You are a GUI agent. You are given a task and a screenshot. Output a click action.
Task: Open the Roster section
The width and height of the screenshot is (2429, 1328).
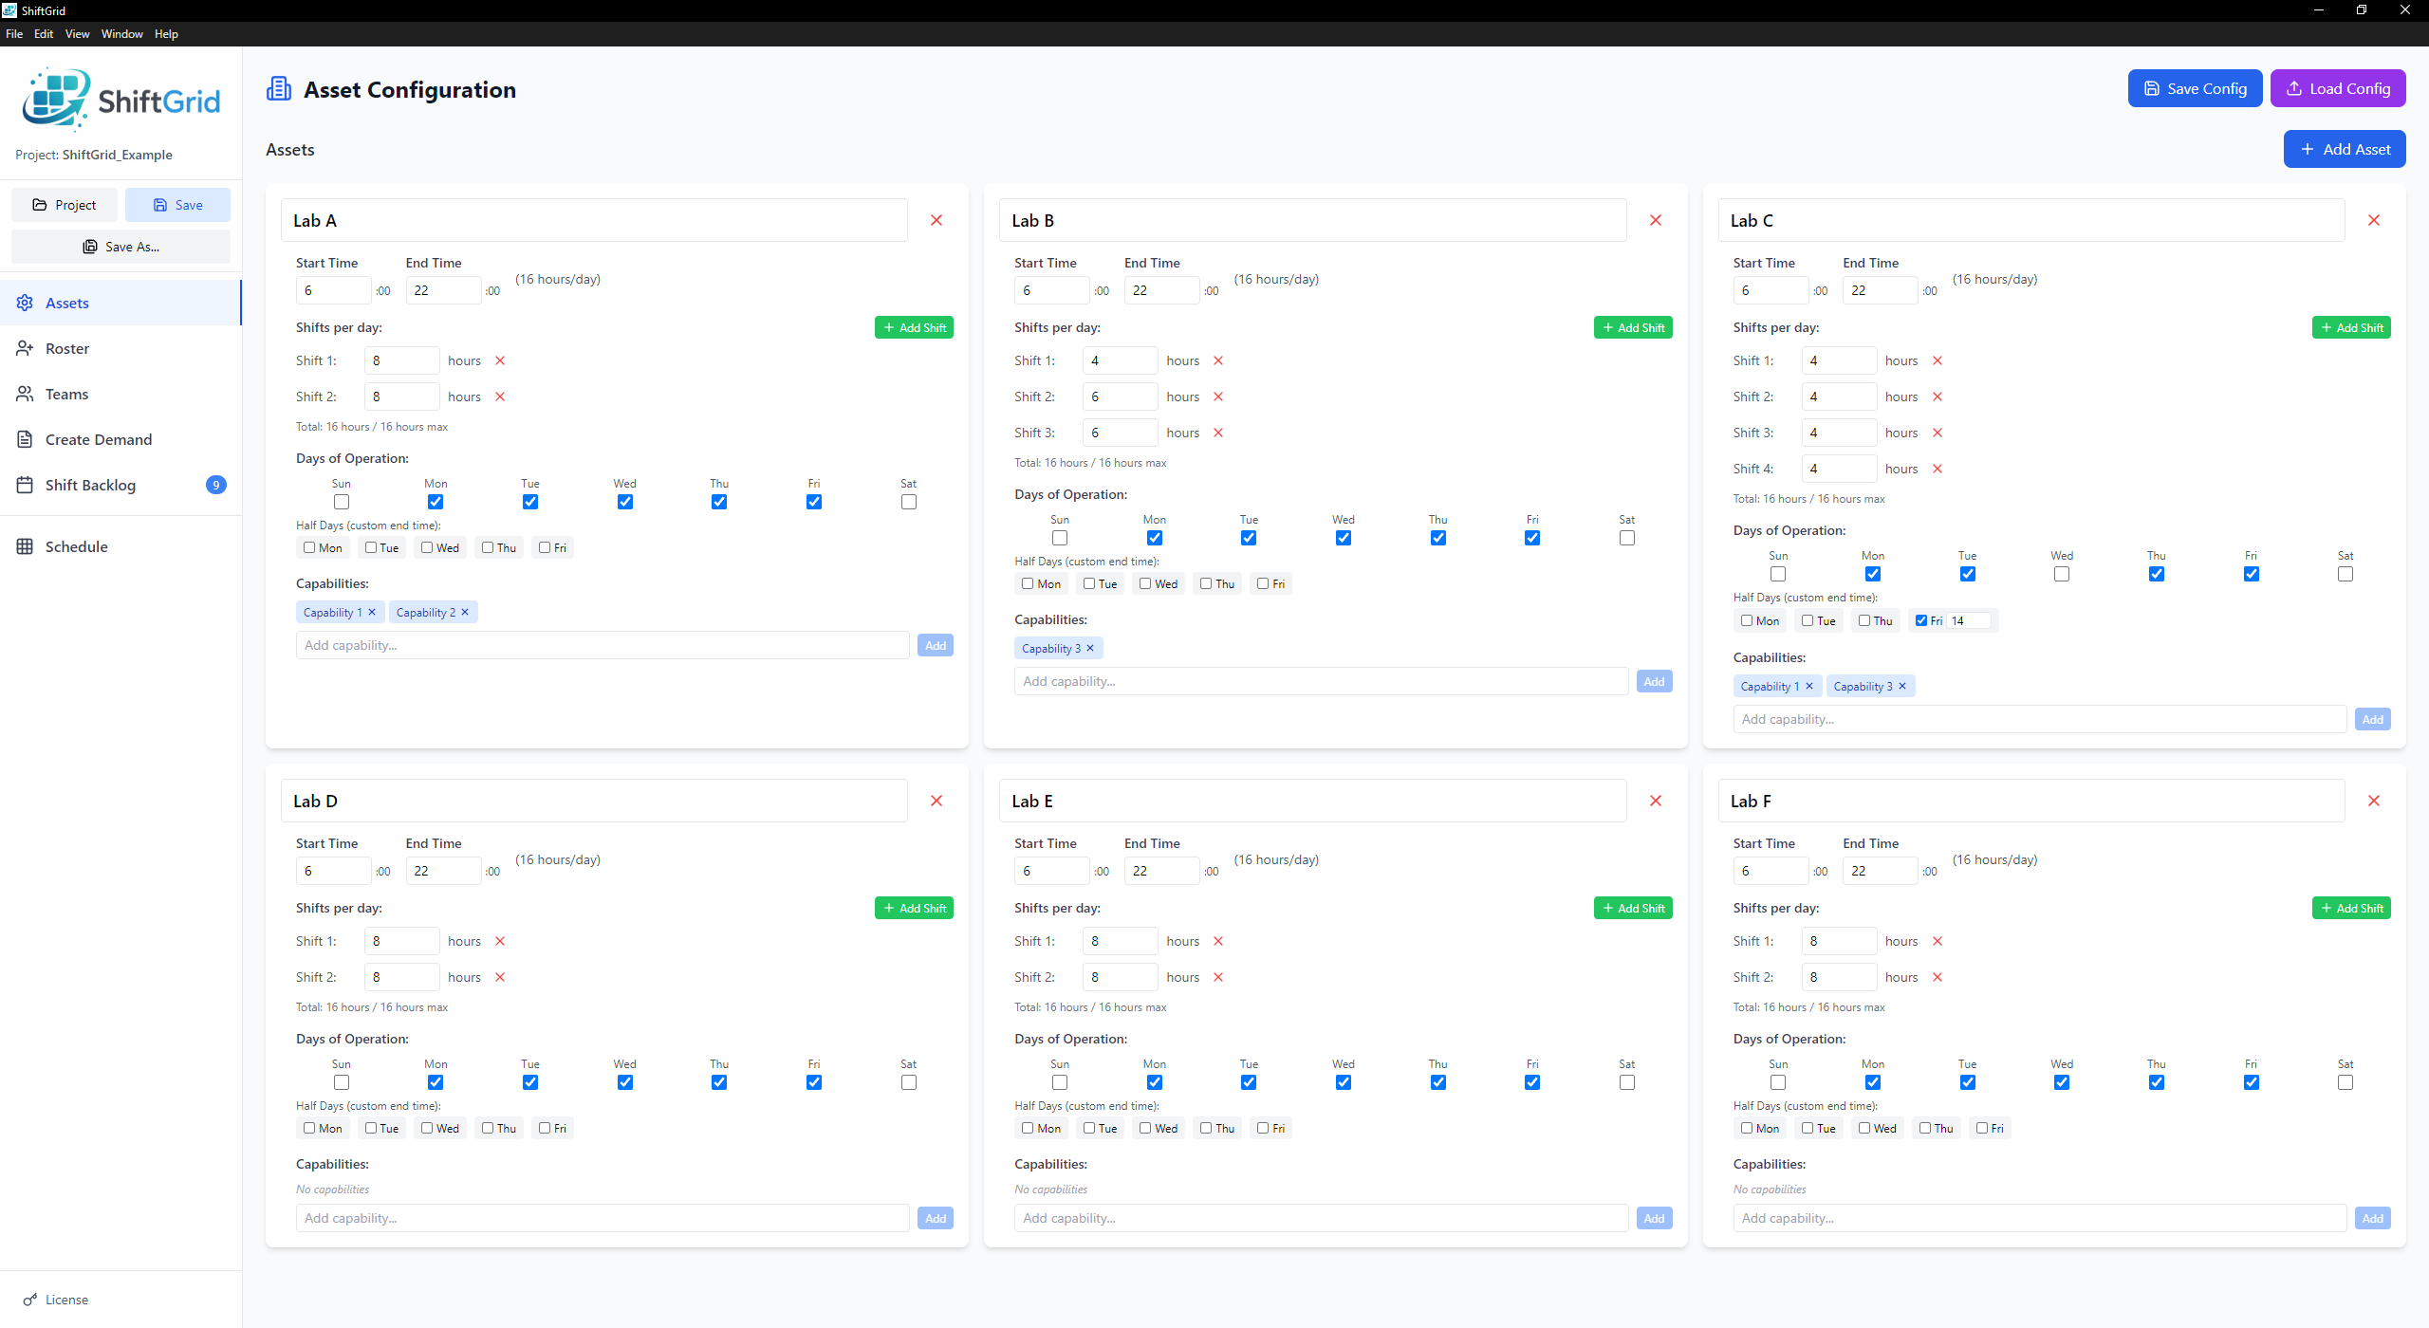(x=66, y=348)
